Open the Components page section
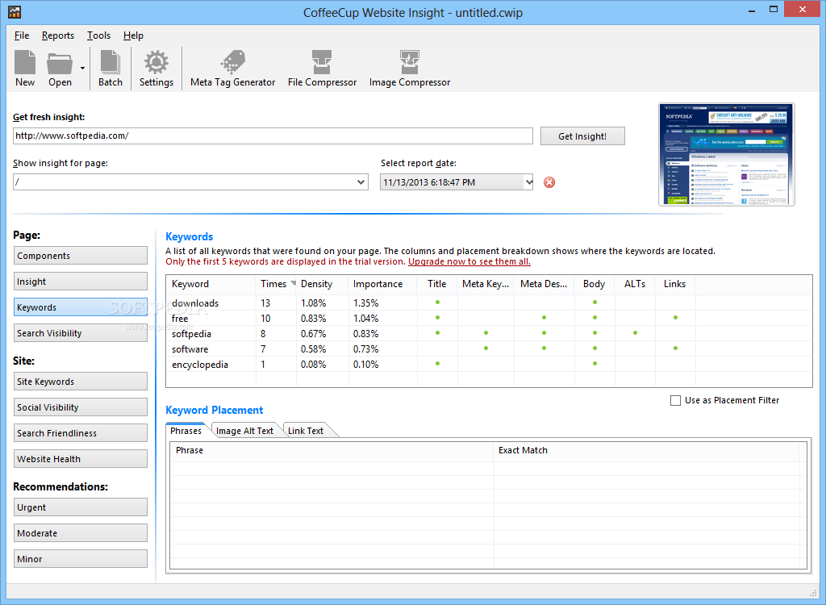The height and width of the screenshot is (605, 826). pyautogui.click(x=81, y=256)
